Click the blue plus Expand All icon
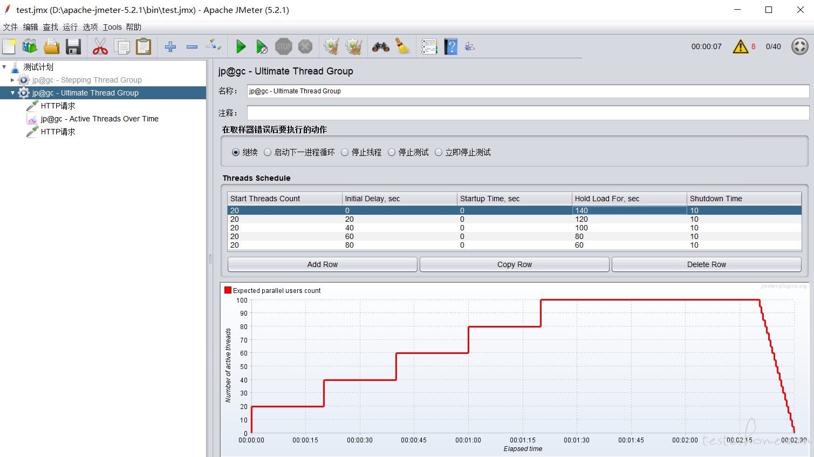814x457 pixels. (x=170, y=47)
